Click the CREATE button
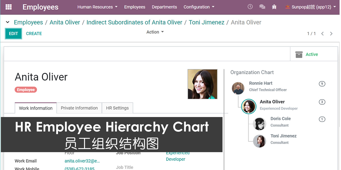 [34, 33]
